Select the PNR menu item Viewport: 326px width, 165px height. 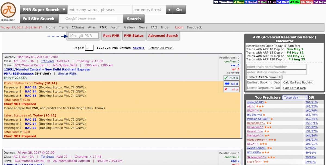coord(103,27)
